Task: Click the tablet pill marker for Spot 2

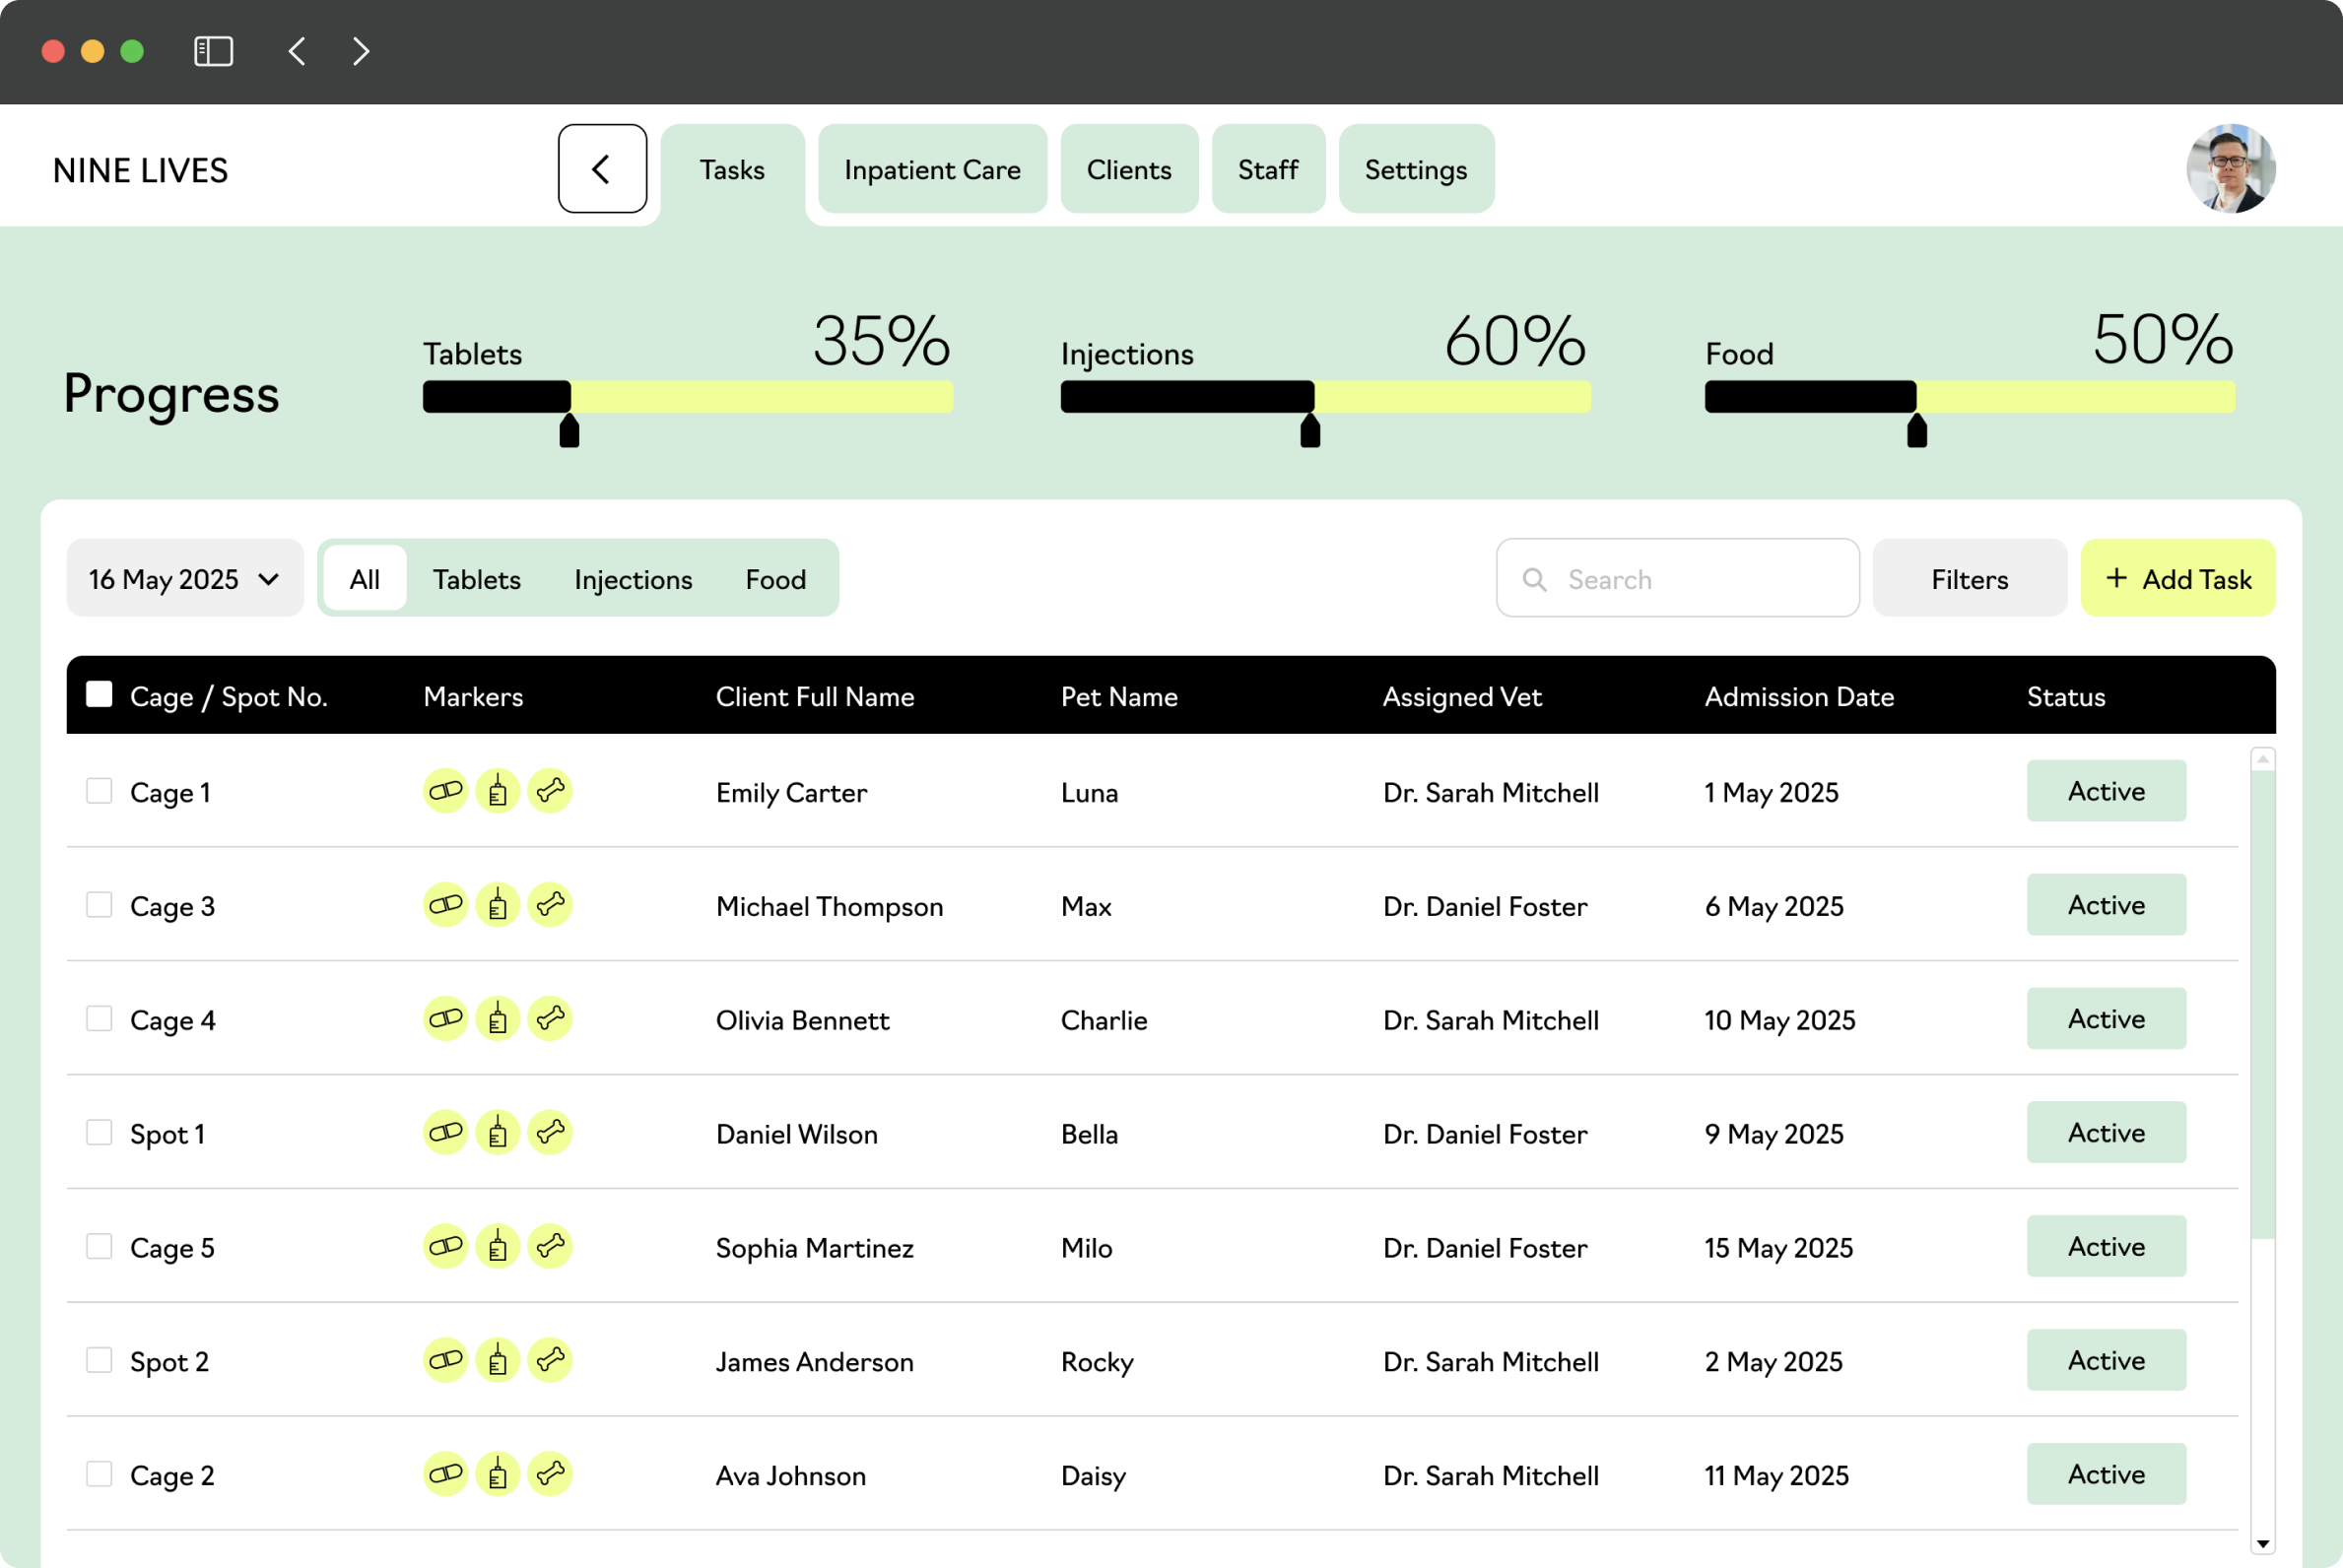Action: (445, 1361)
